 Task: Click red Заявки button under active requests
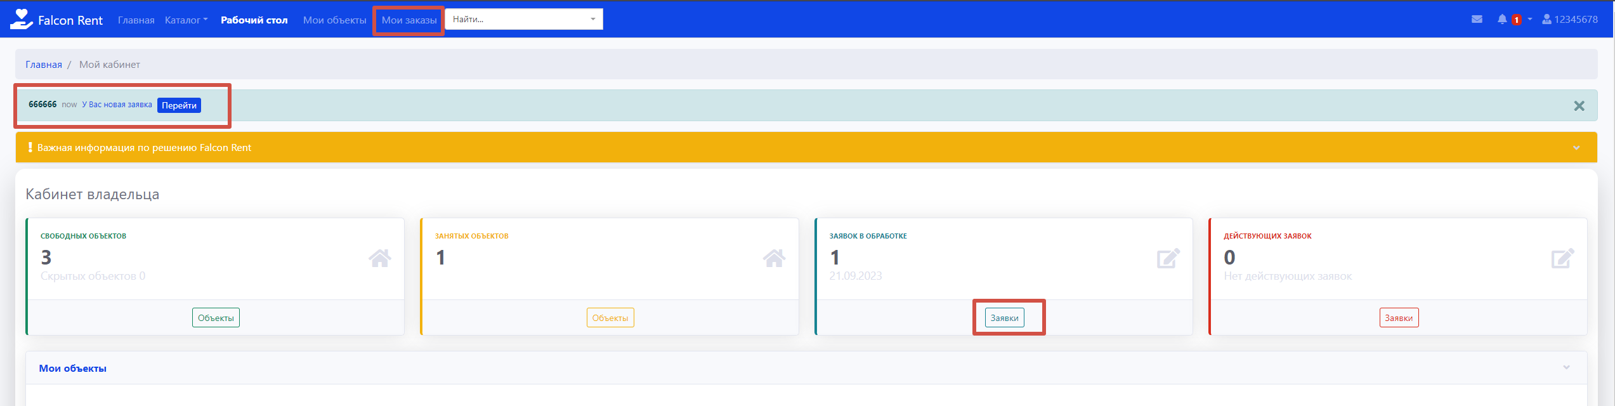pos(1399,318)
